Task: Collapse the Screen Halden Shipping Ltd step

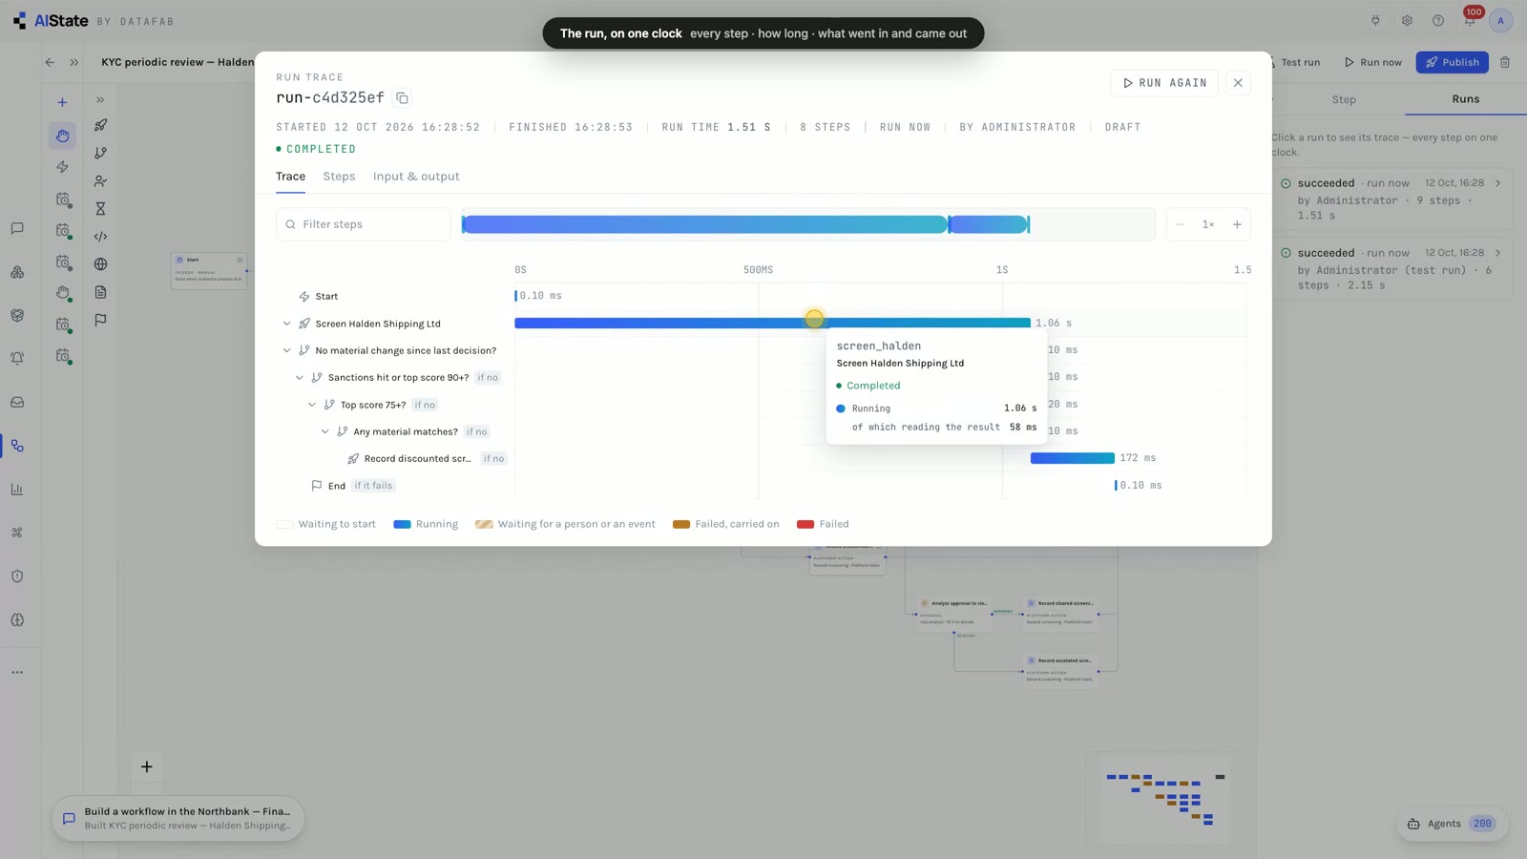Action: click(286, 324)
